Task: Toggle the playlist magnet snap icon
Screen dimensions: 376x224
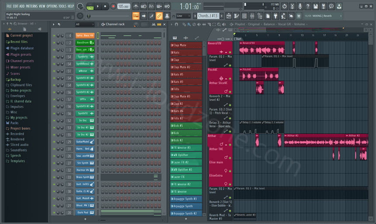Action: [x=177, y=24]
